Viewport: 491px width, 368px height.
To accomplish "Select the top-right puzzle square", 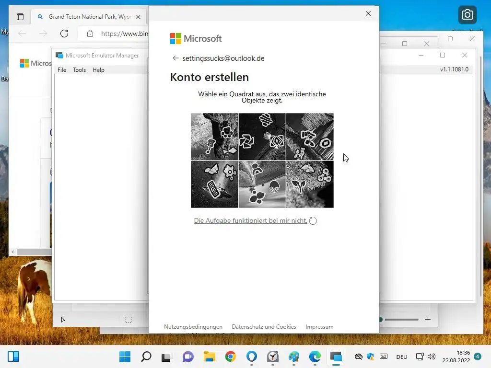I will (x=310, y=137).
